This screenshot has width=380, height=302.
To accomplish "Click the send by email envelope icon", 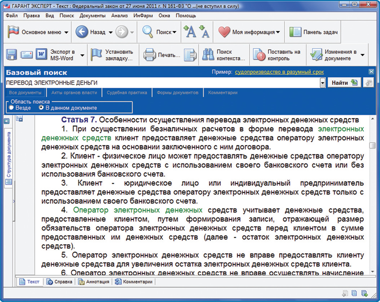I will click(x=27, y=55).
